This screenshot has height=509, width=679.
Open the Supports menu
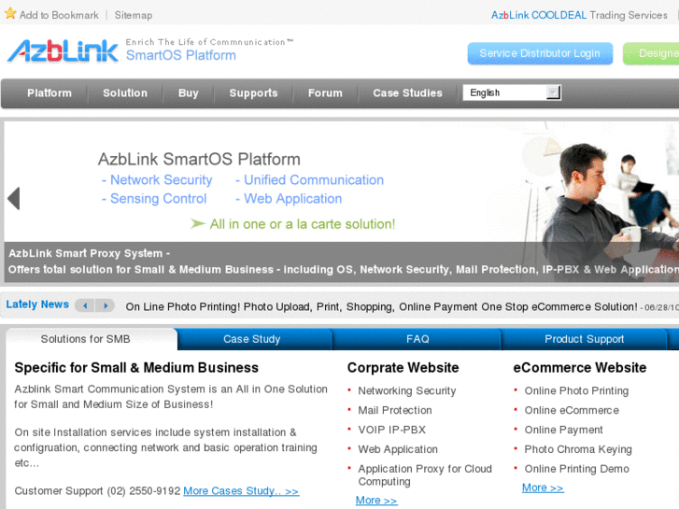point(253,93)
